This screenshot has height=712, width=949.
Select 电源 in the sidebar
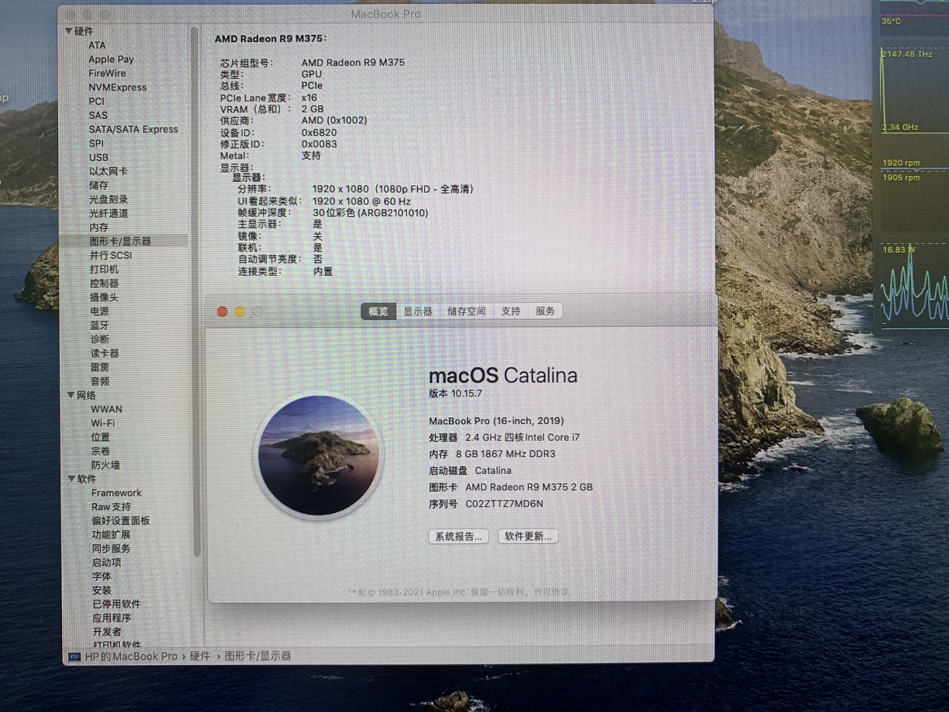pos(100,311)
